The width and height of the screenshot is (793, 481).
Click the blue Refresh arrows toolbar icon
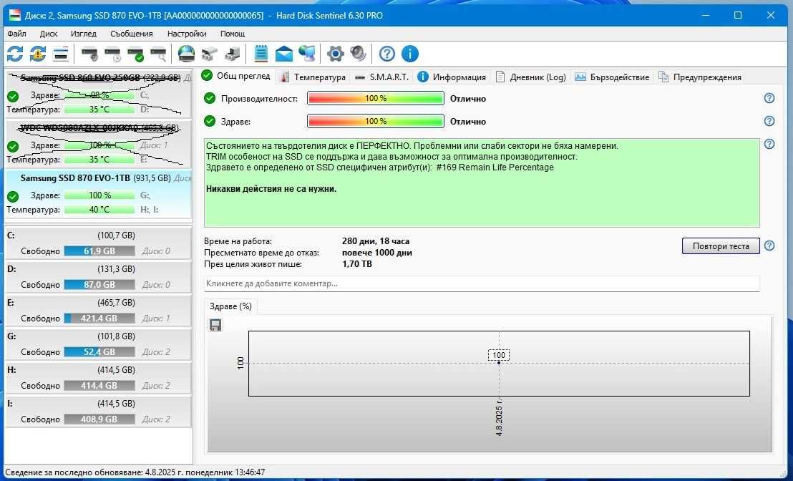coord(15,54)
